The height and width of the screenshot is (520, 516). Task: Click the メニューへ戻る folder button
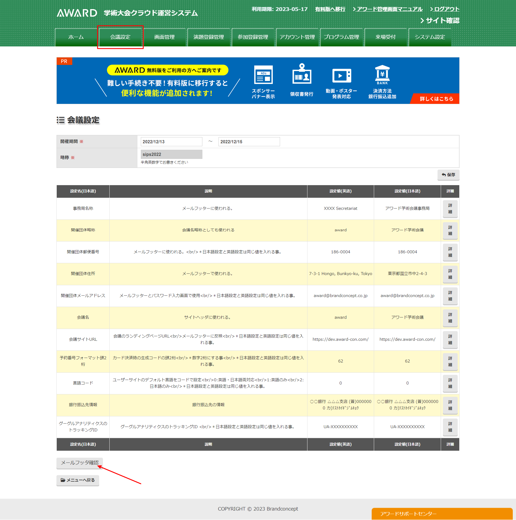click(78, 480)
